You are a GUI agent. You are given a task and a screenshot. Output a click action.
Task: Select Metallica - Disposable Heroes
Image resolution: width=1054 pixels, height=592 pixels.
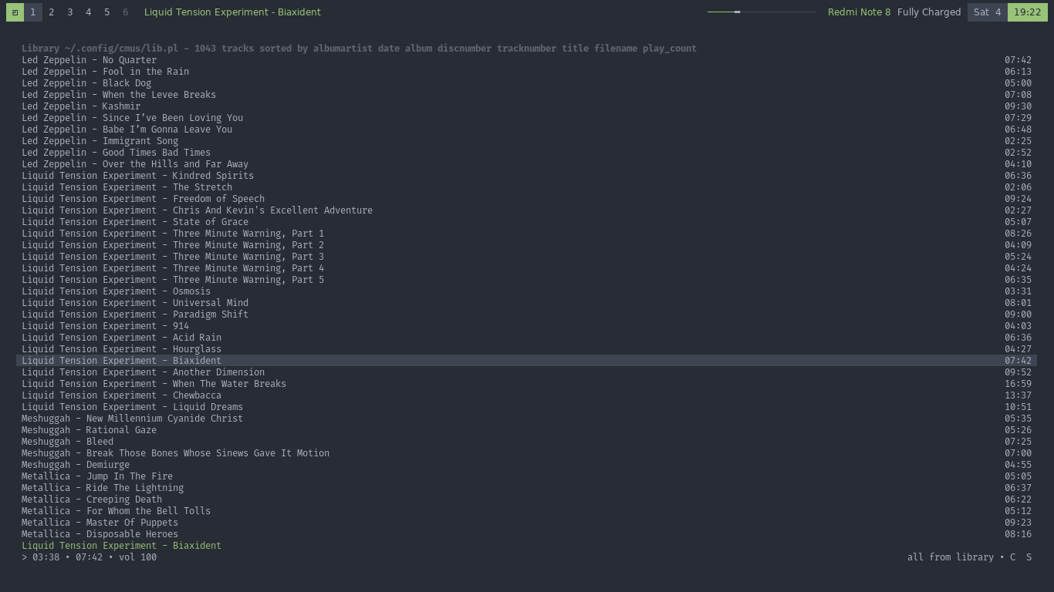coord(526,534)
